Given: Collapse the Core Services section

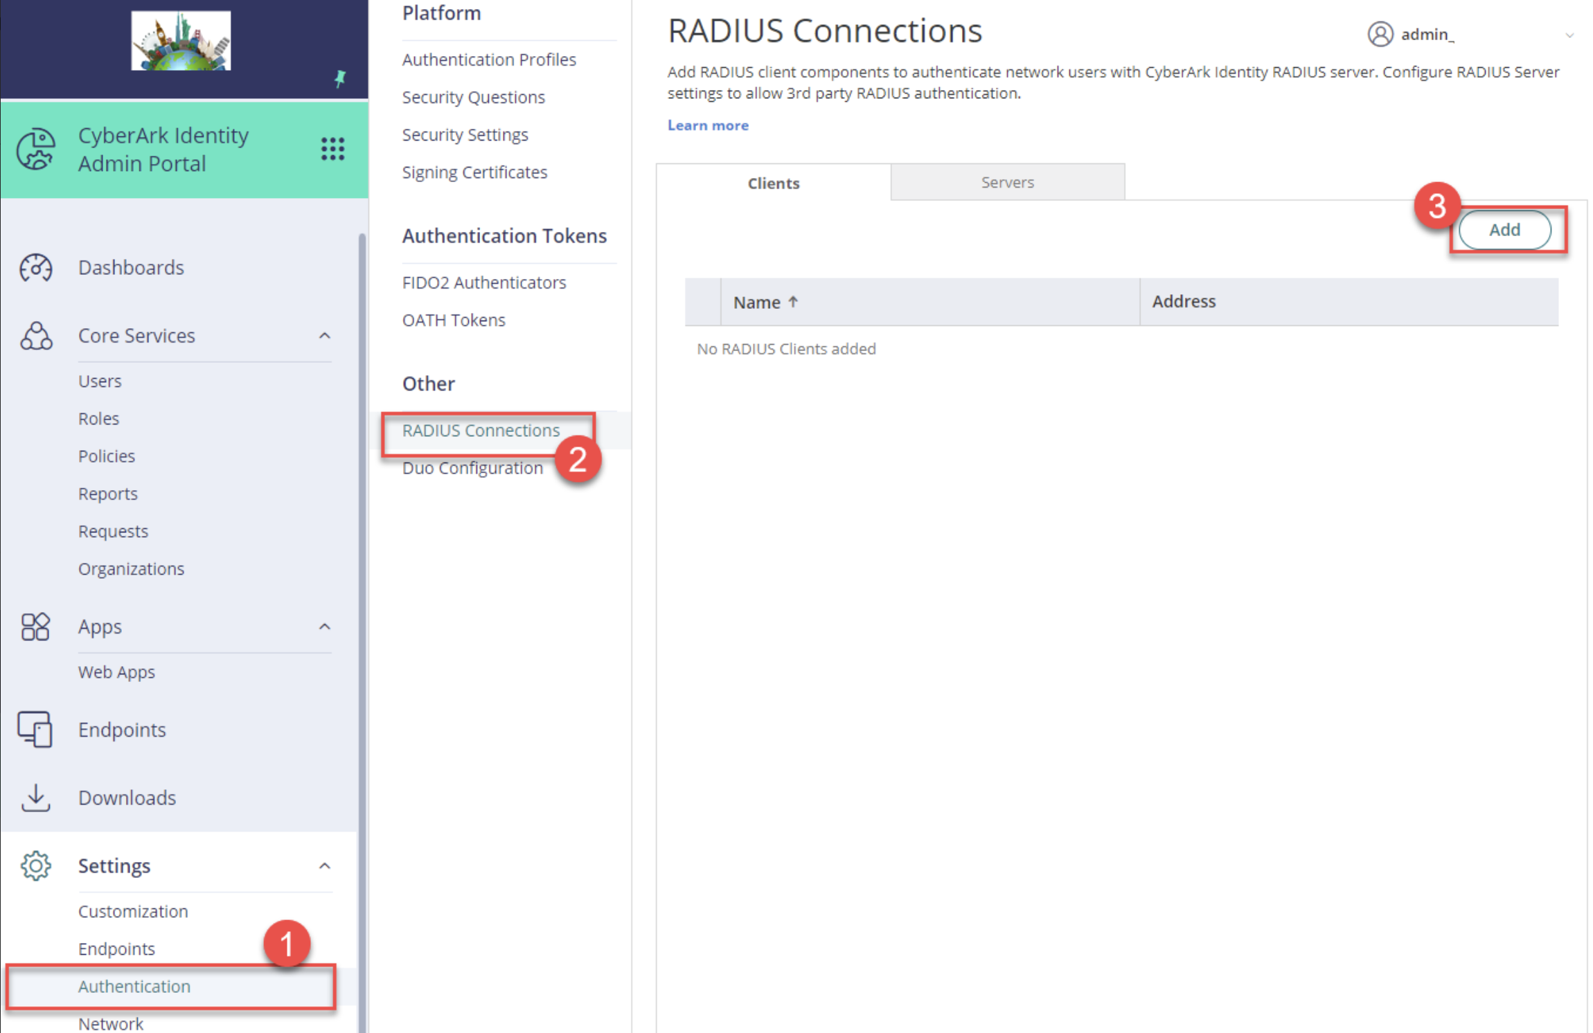Looking at the screenshot, I should coord(324,335).
